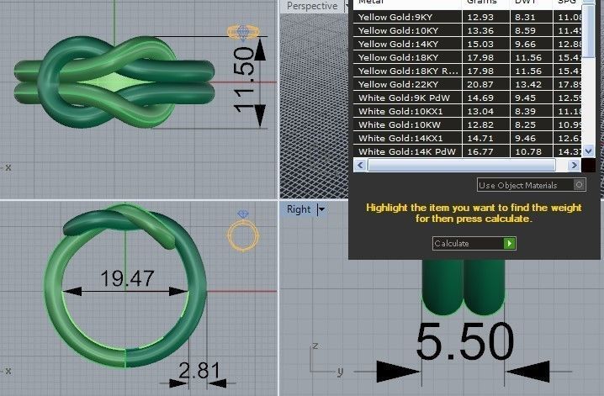This screenshot has width=604, height=396.
Task: Click the 12.93 grams cell
Action: click(486, 17)
